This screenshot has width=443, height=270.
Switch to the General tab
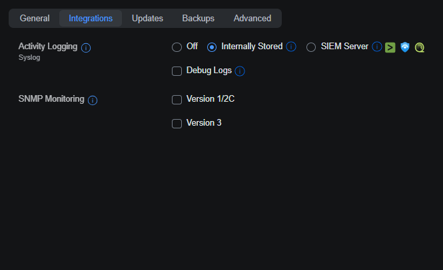pos(35,19)
